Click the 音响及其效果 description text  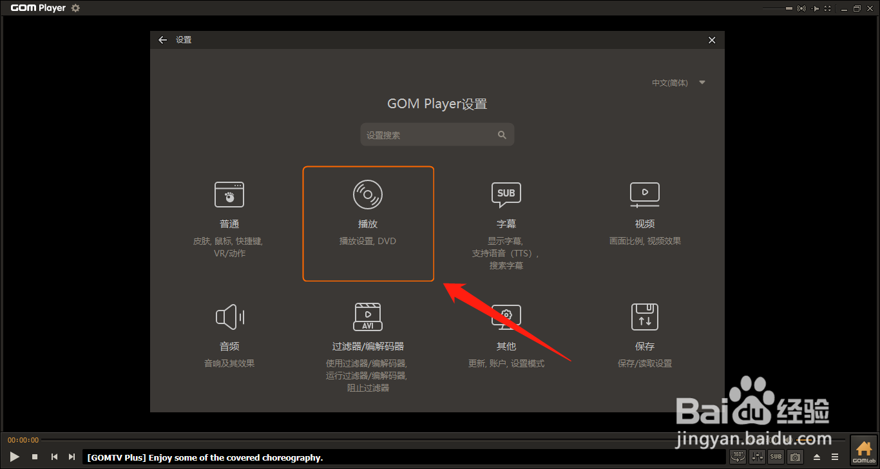pyautogui.click(x=229, y=363)
